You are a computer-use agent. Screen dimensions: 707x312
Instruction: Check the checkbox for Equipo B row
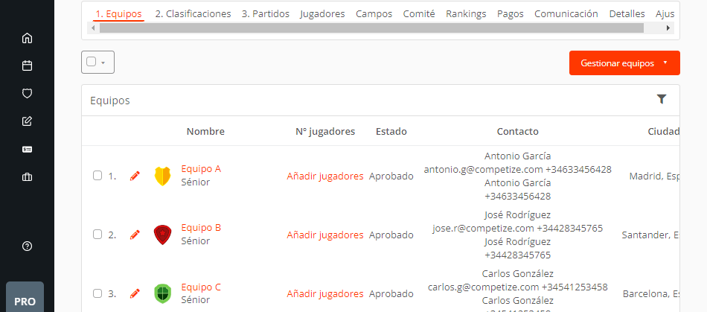pos(97,235)
